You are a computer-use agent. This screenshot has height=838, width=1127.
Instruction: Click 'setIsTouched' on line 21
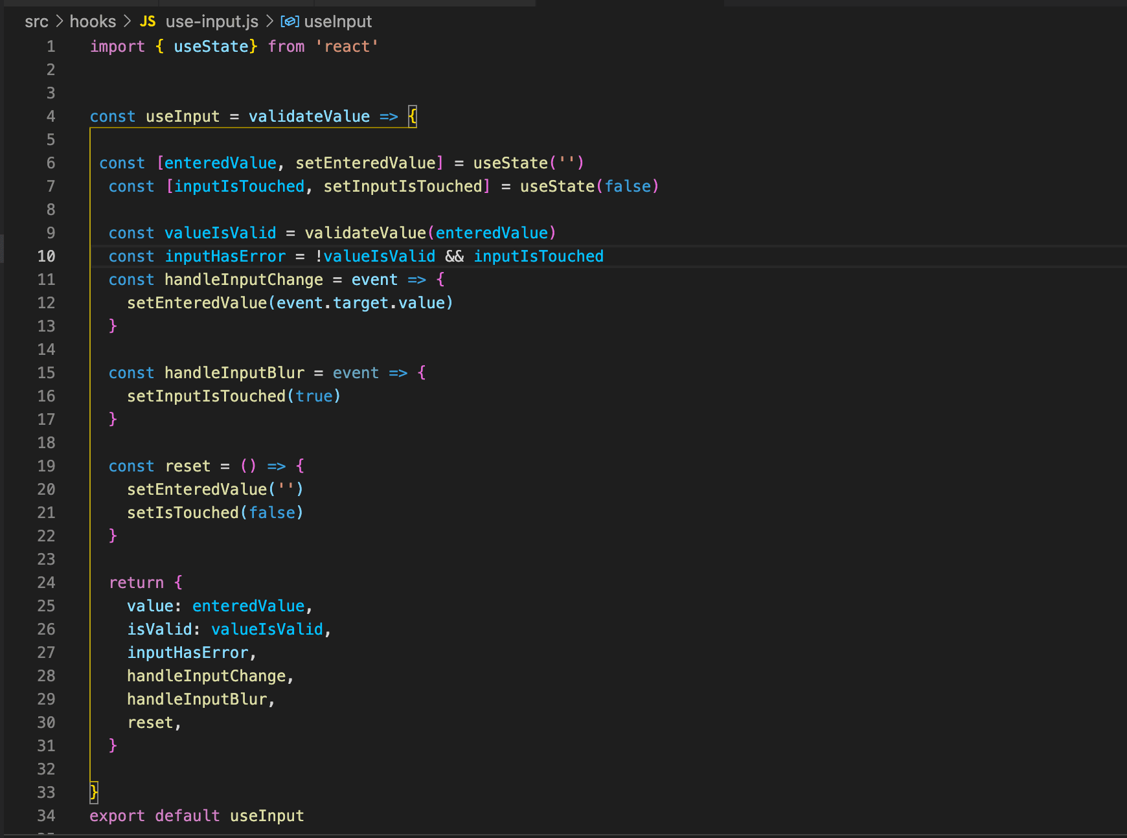tap(183, 513)
